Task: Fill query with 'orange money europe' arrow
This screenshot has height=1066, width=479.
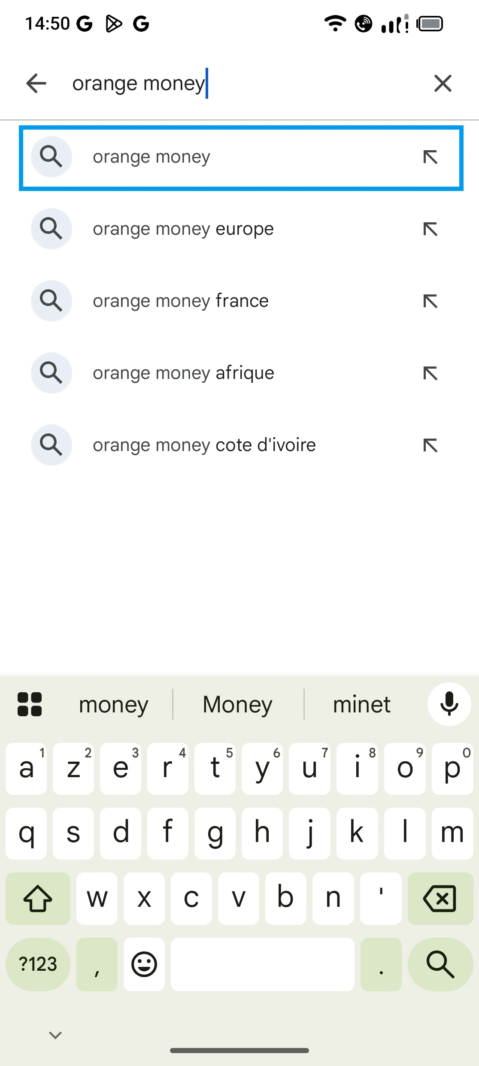Action: [x=430, y=229]
